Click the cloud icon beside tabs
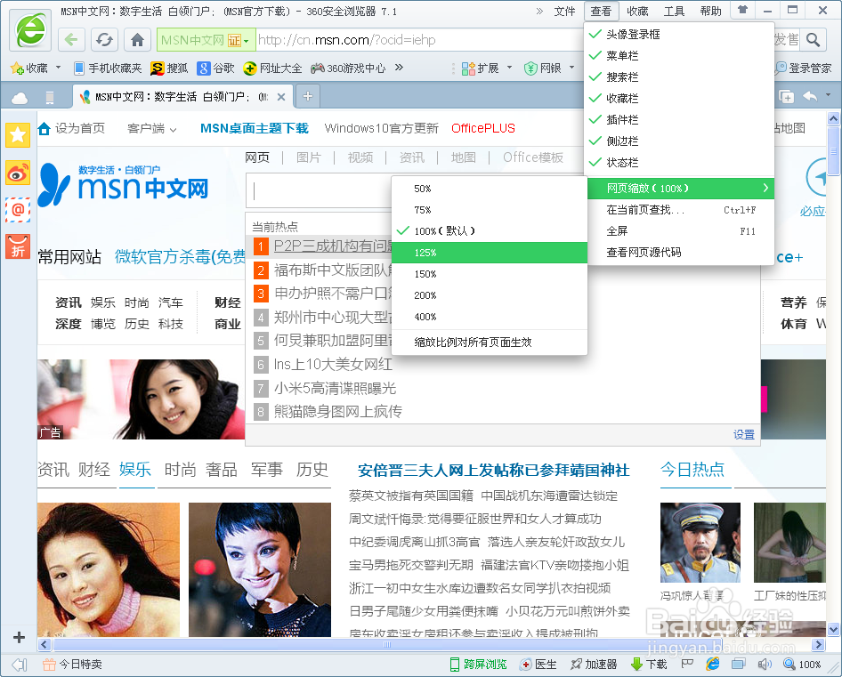The width and height of the screenshot is (842, 677). [20, 97]
